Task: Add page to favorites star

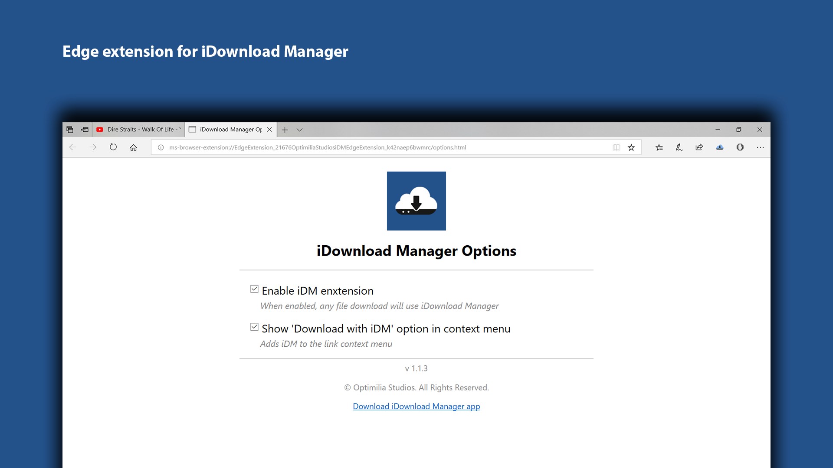Action: click(x=631, y=147)
